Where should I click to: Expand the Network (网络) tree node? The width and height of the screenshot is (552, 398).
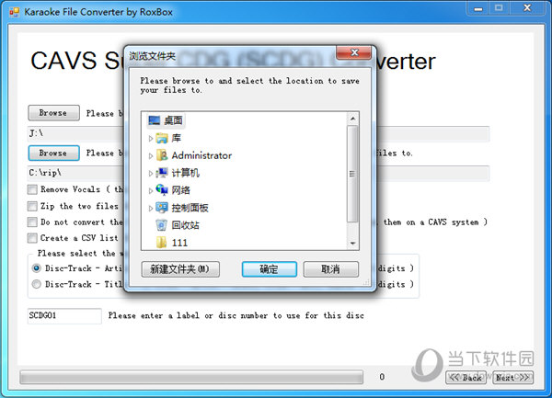pos(151,190)
